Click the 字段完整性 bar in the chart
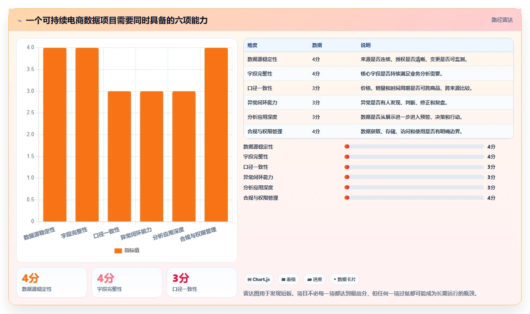 tap(87, 135)
